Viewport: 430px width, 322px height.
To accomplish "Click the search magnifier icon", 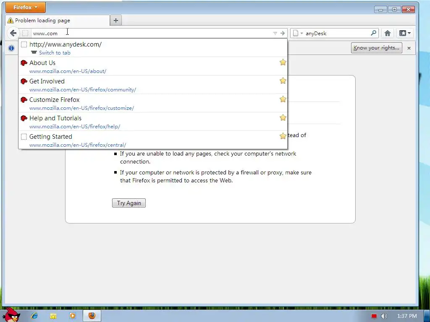I will tap(373, 33).
